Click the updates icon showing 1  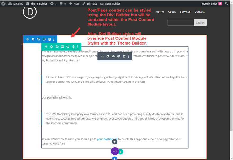(x=53, y=3)
